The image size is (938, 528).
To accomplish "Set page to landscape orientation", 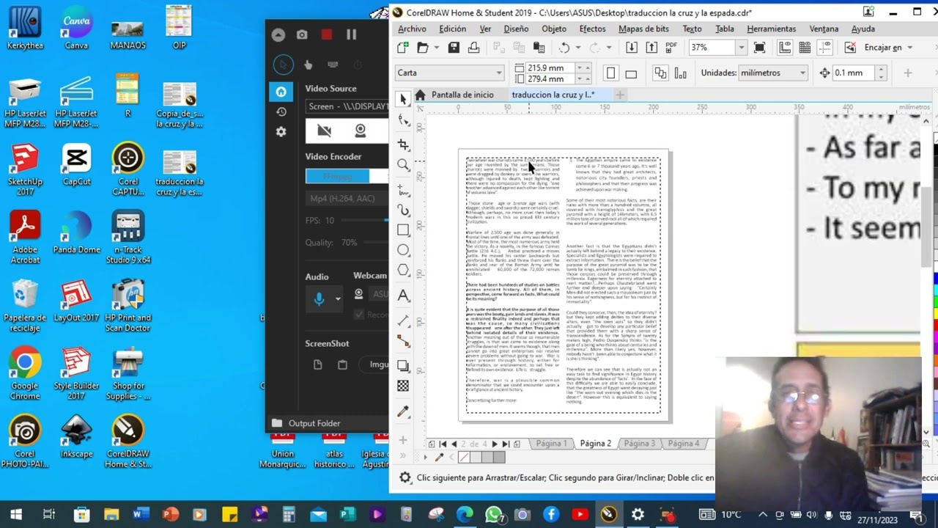I will (x=631, y=73).
